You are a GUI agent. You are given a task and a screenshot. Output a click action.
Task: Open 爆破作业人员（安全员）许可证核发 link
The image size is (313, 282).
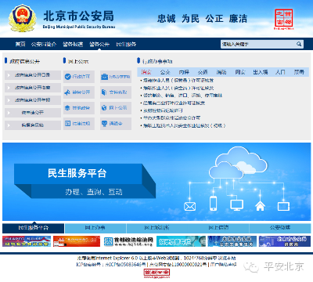tap(178, 88)
